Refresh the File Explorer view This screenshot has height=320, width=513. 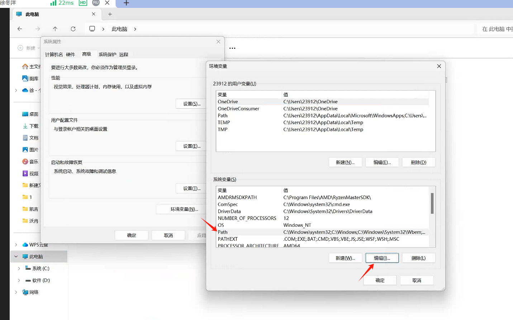pos(73,29)
